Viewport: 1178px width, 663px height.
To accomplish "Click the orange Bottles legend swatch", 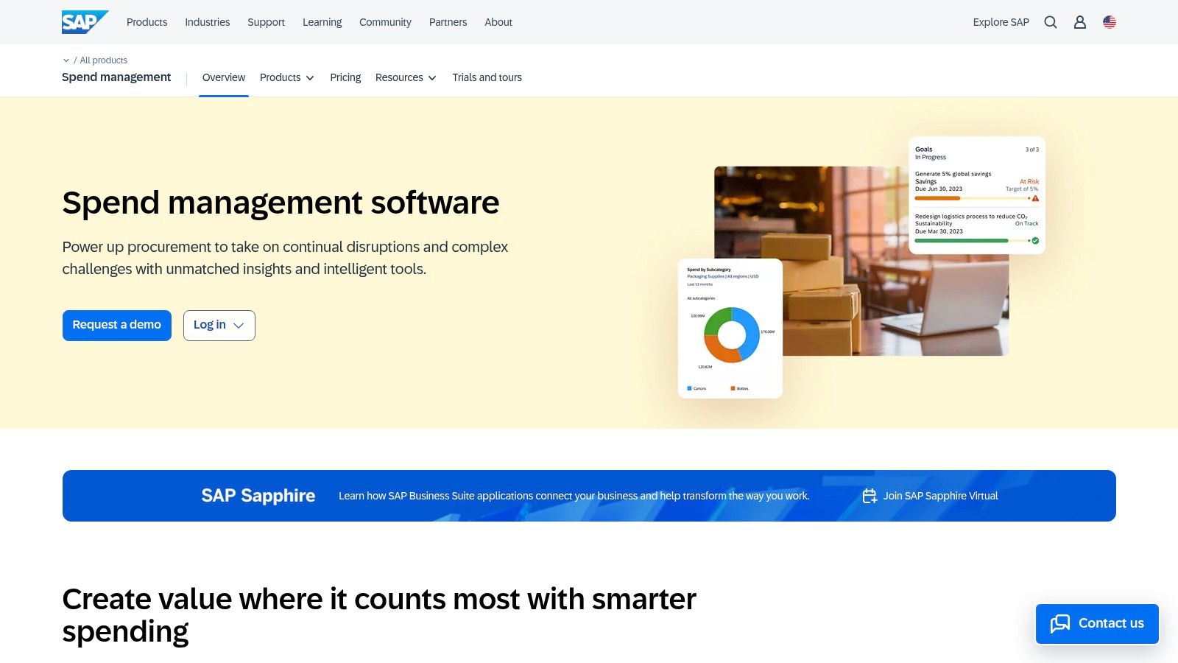I will point(733,388).
